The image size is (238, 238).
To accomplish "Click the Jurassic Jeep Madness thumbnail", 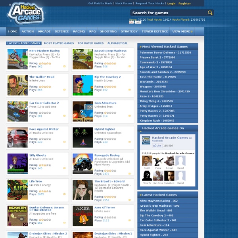I will (x=83, y=59).
